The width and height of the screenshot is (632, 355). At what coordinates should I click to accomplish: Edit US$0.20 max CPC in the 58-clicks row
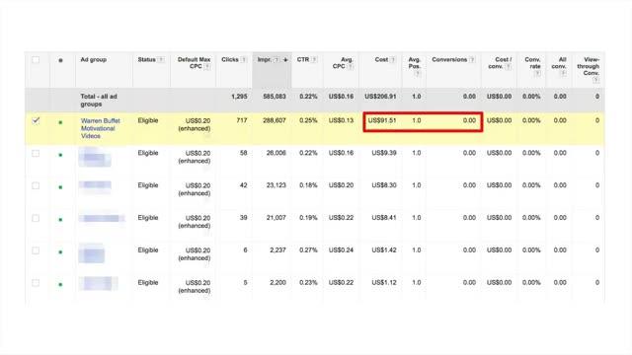195,157
